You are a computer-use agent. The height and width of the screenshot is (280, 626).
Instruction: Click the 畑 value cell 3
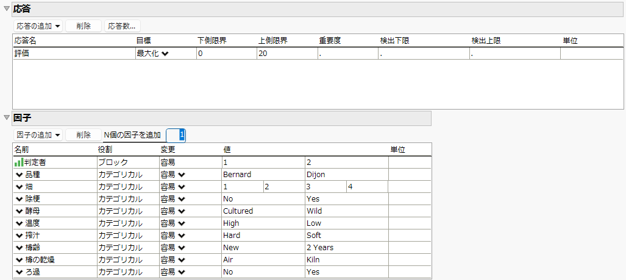(x=325, y=187)
